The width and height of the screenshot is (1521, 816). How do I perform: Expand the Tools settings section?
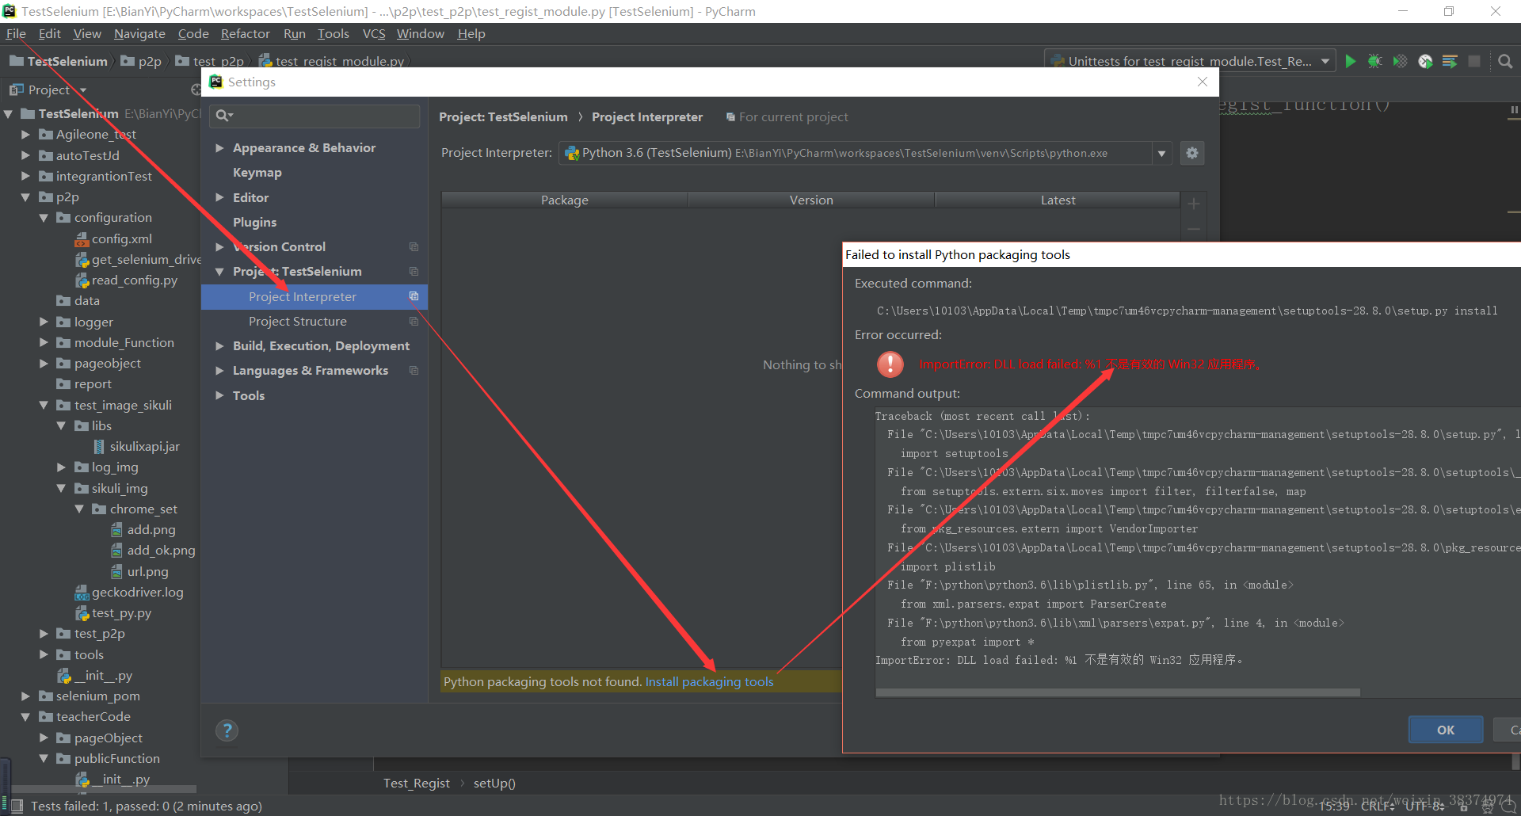219,395
